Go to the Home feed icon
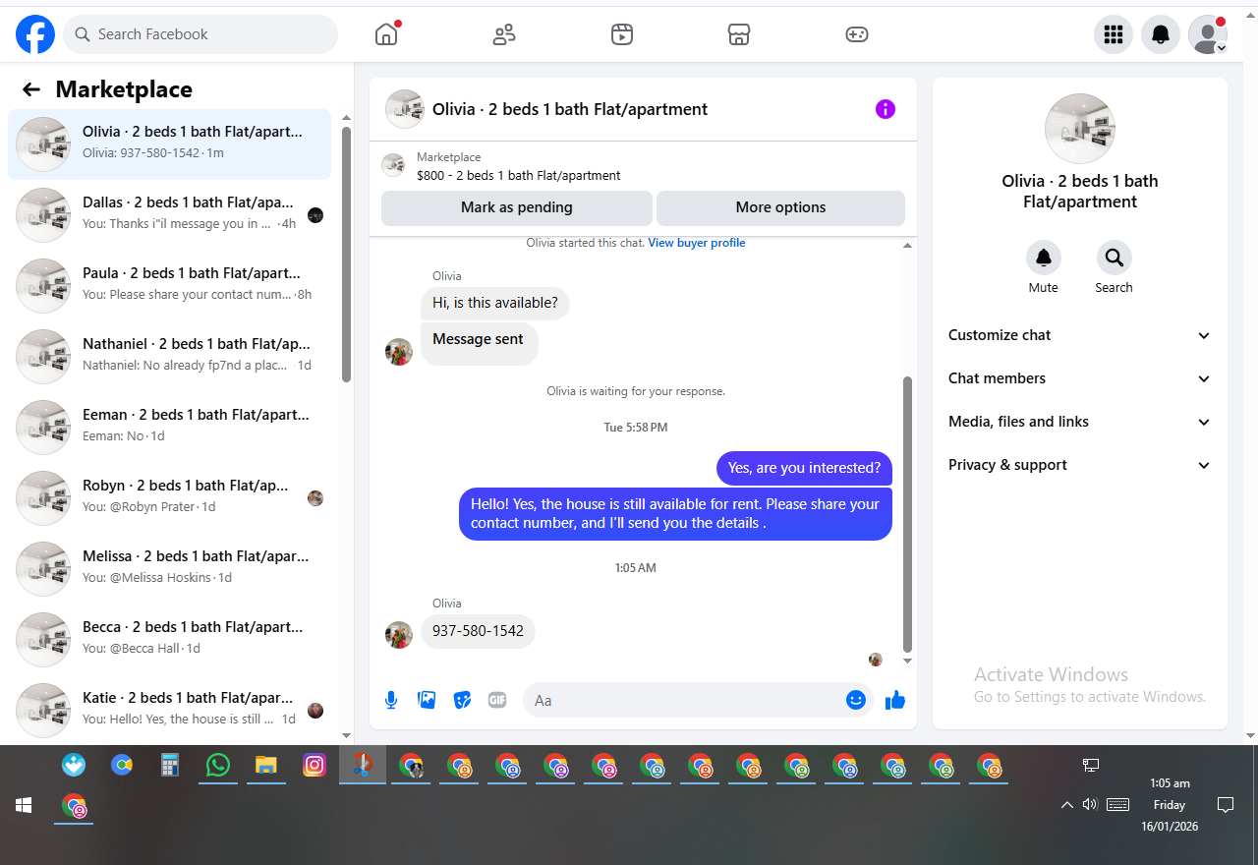This screenshot has height=865, width=1258. tap(386, 34)
